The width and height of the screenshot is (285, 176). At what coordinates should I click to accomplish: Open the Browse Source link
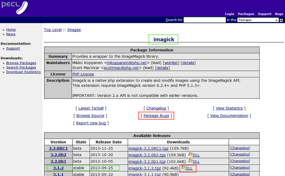[x=90, y=116]
